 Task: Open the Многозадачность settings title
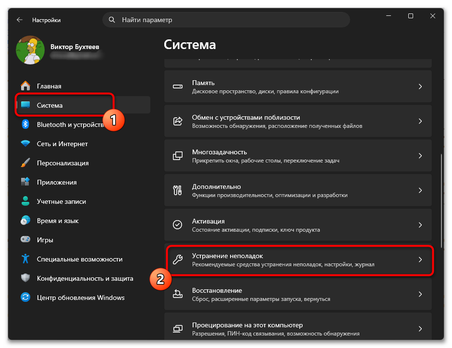point(220,152)
